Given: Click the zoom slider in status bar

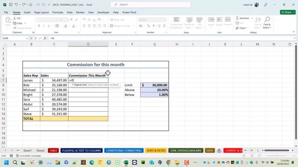Looking at the screenshot, I should coord(277,156).
